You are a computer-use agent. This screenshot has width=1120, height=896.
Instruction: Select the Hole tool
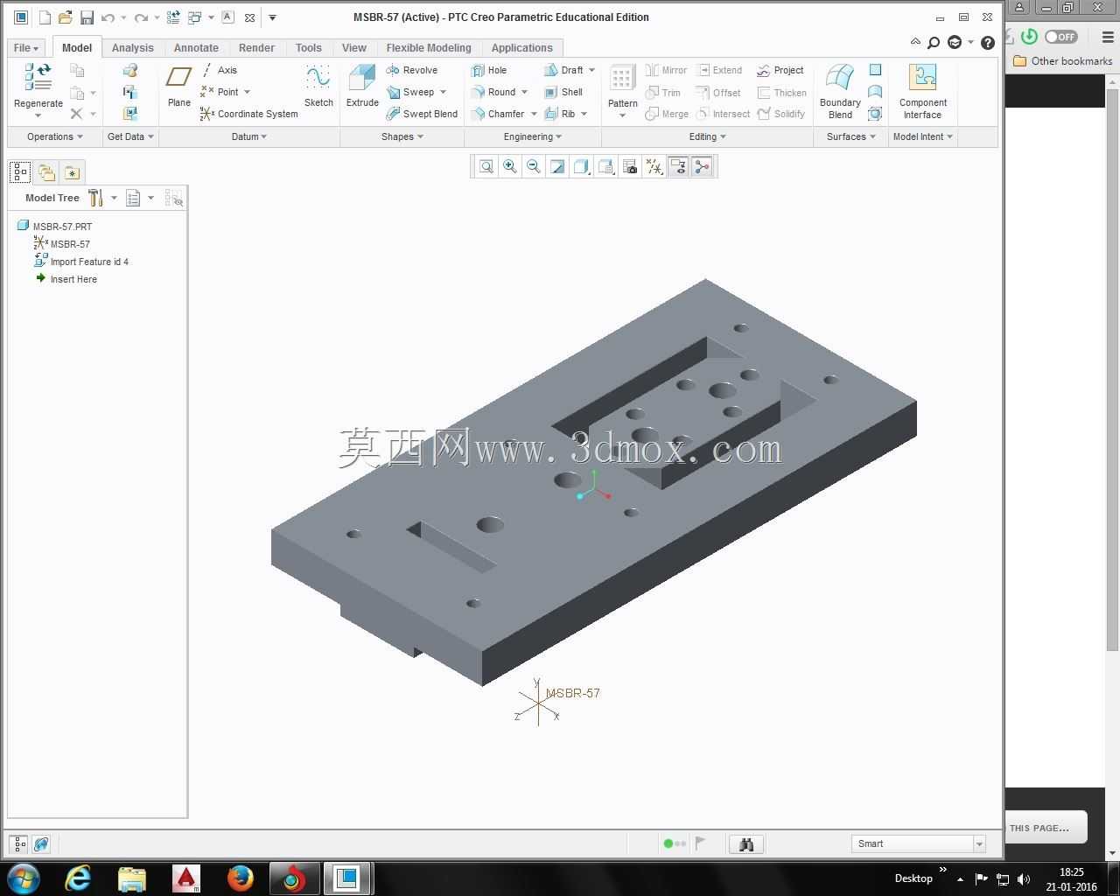click(489, 70)
